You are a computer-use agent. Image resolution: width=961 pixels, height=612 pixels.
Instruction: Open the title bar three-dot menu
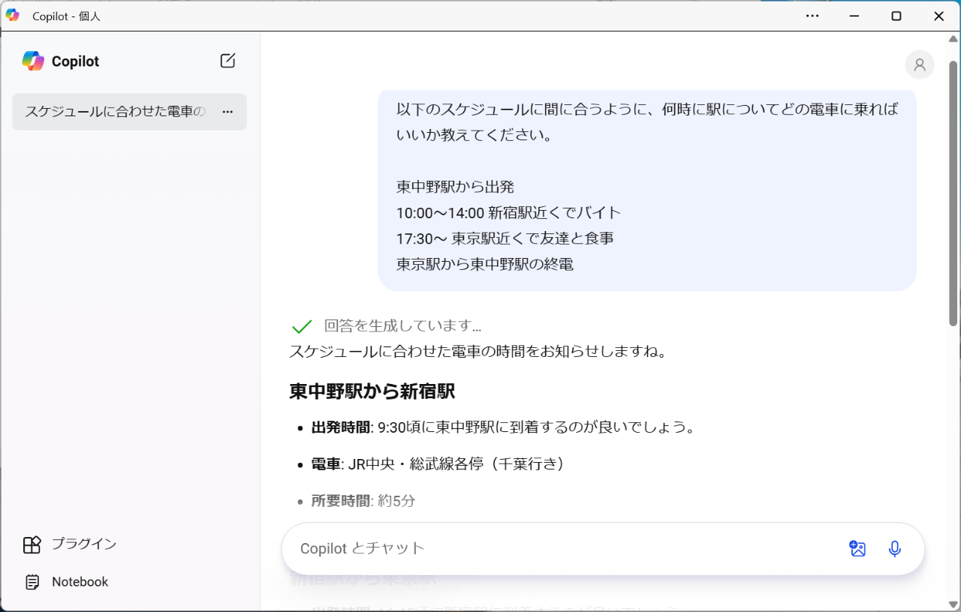point(812,16)
